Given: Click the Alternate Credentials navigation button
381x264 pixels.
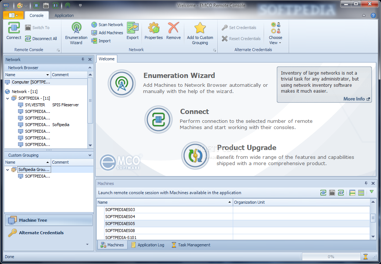Looking at the screenshot, I should 49,233.
